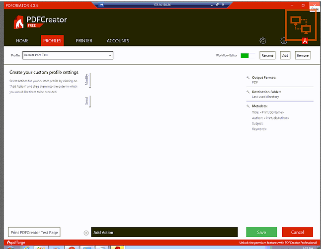Click the PDFCreator flame logo
The image size is (321, 249).
[x=18, y=22]
